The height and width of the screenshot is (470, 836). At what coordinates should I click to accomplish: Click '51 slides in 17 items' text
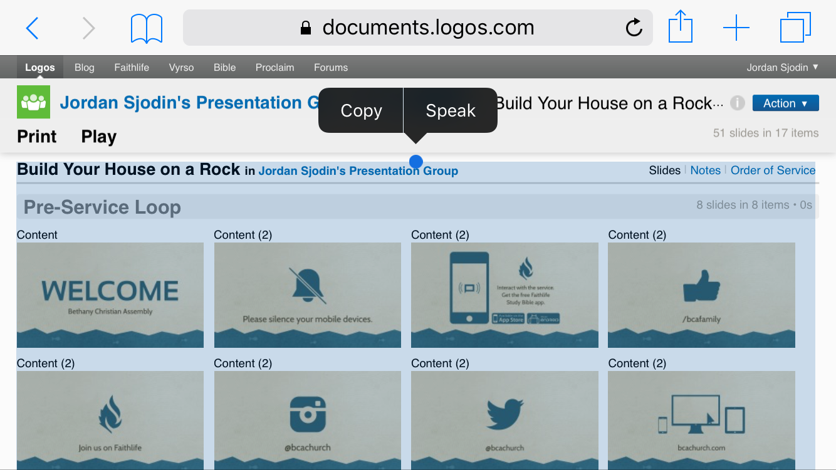point(766,133)
